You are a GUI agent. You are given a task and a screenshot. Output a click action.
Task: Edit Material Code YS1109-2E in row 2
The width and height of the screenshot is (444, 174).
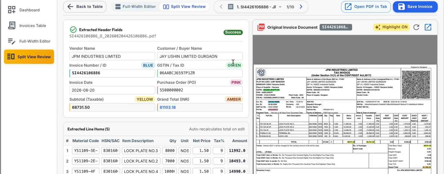pyautogui.click(x=86, y=161)
